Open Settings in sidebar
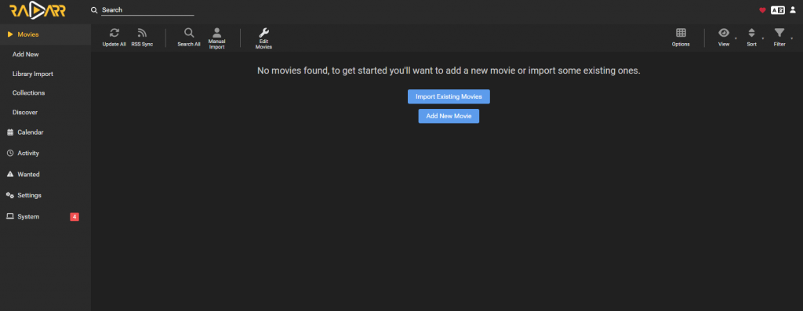The width and height of the screenshot is (803, 311). point(45,195)
